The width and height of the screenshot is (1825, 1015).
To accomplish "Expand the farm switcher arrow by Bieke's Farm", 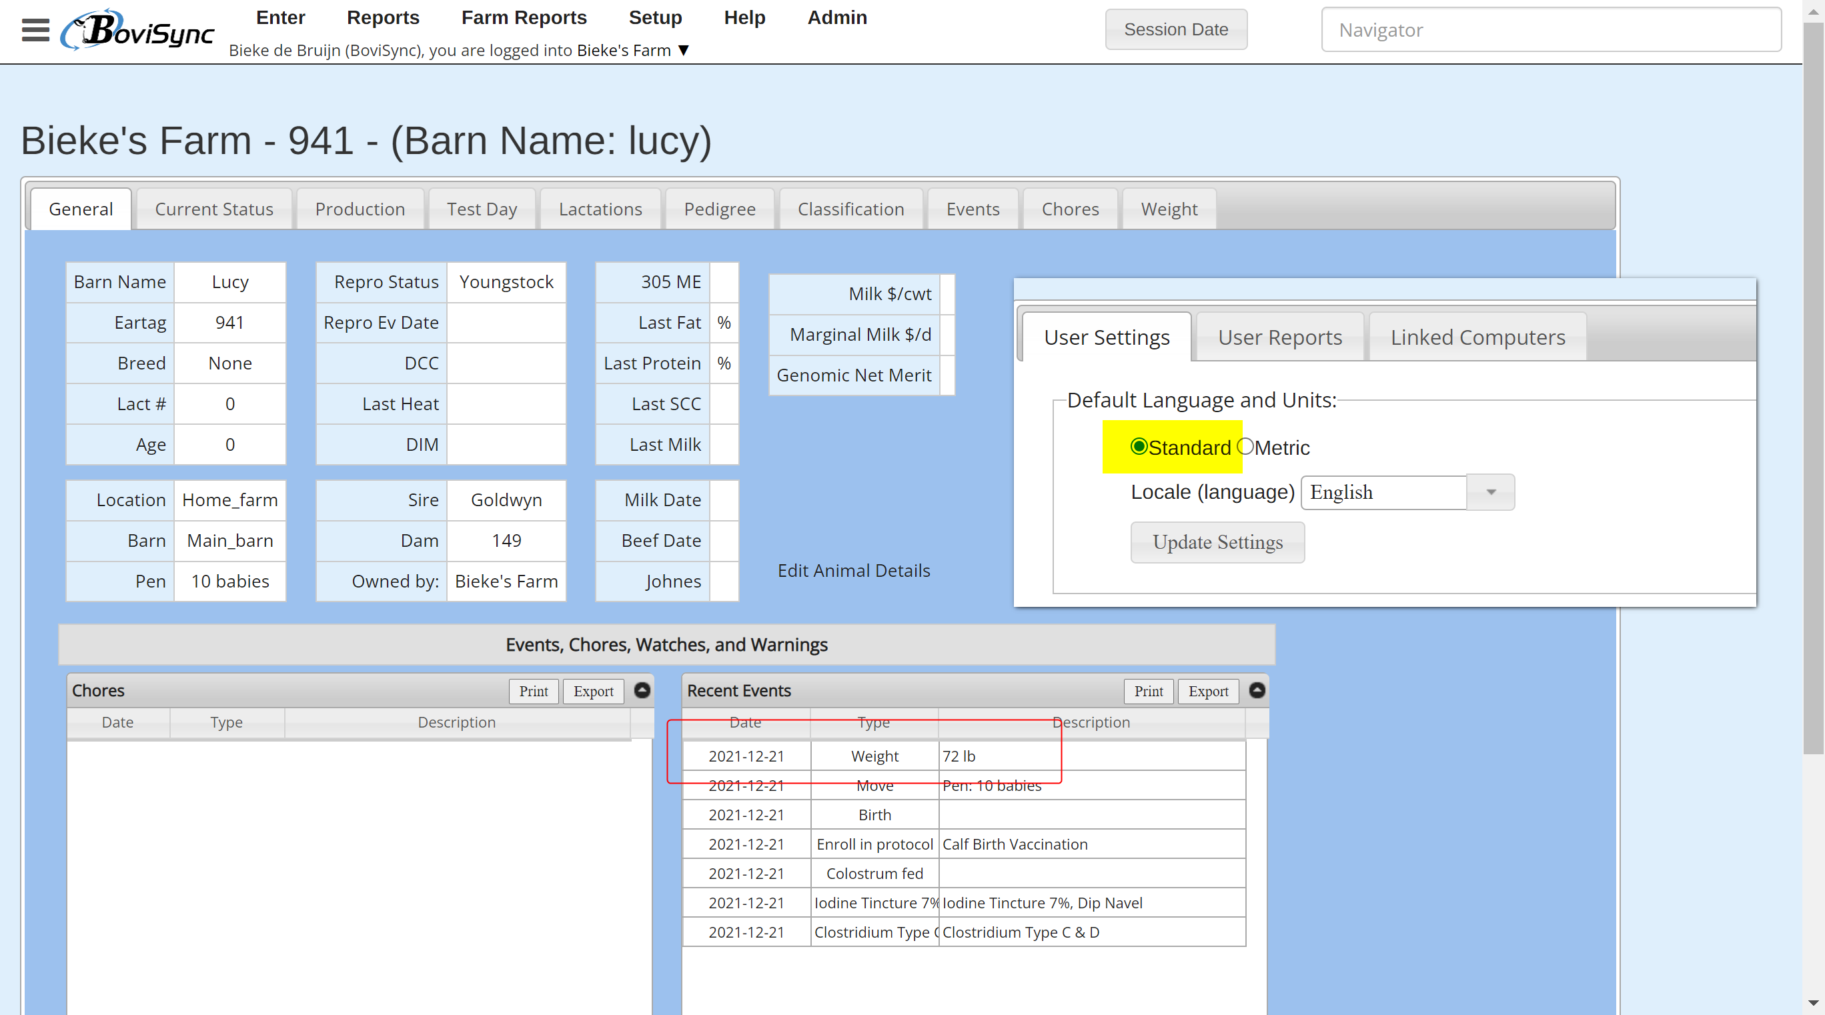I will tap(684, 50).
